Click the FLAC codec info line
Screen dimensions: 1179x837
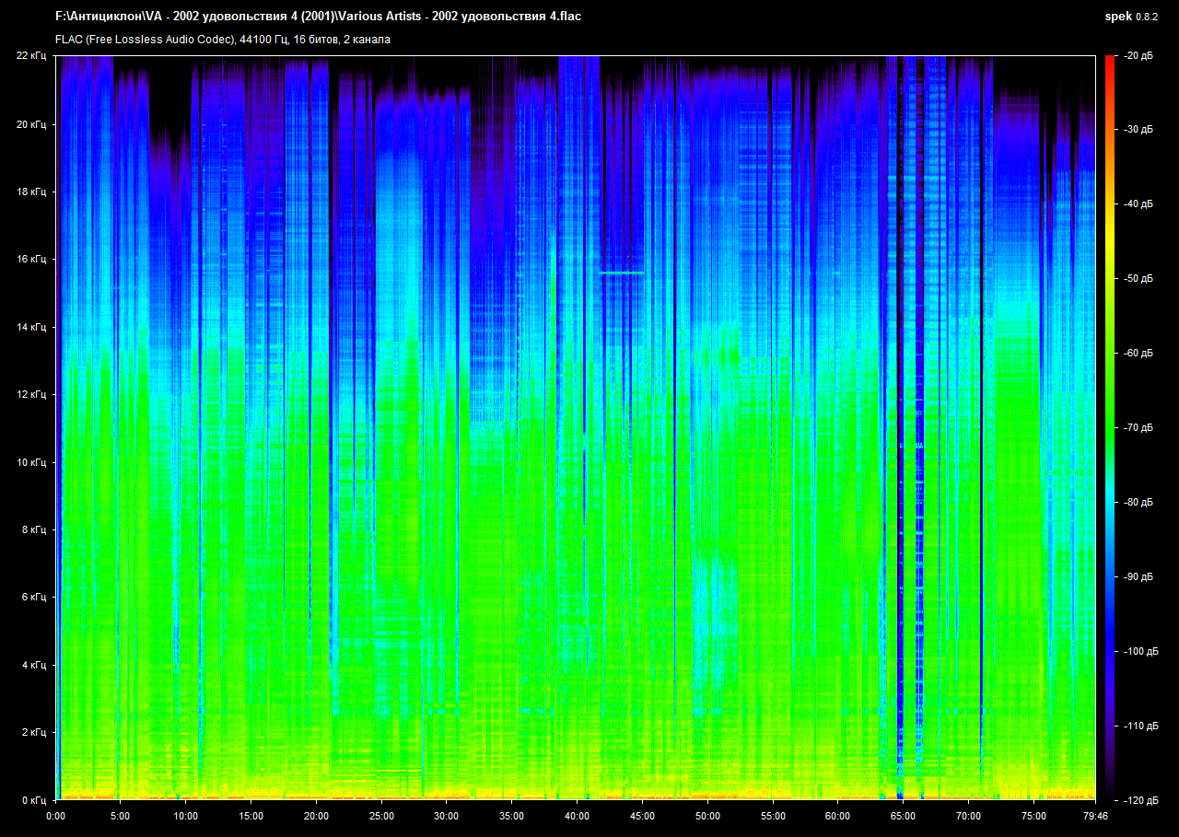pos(223,40)
